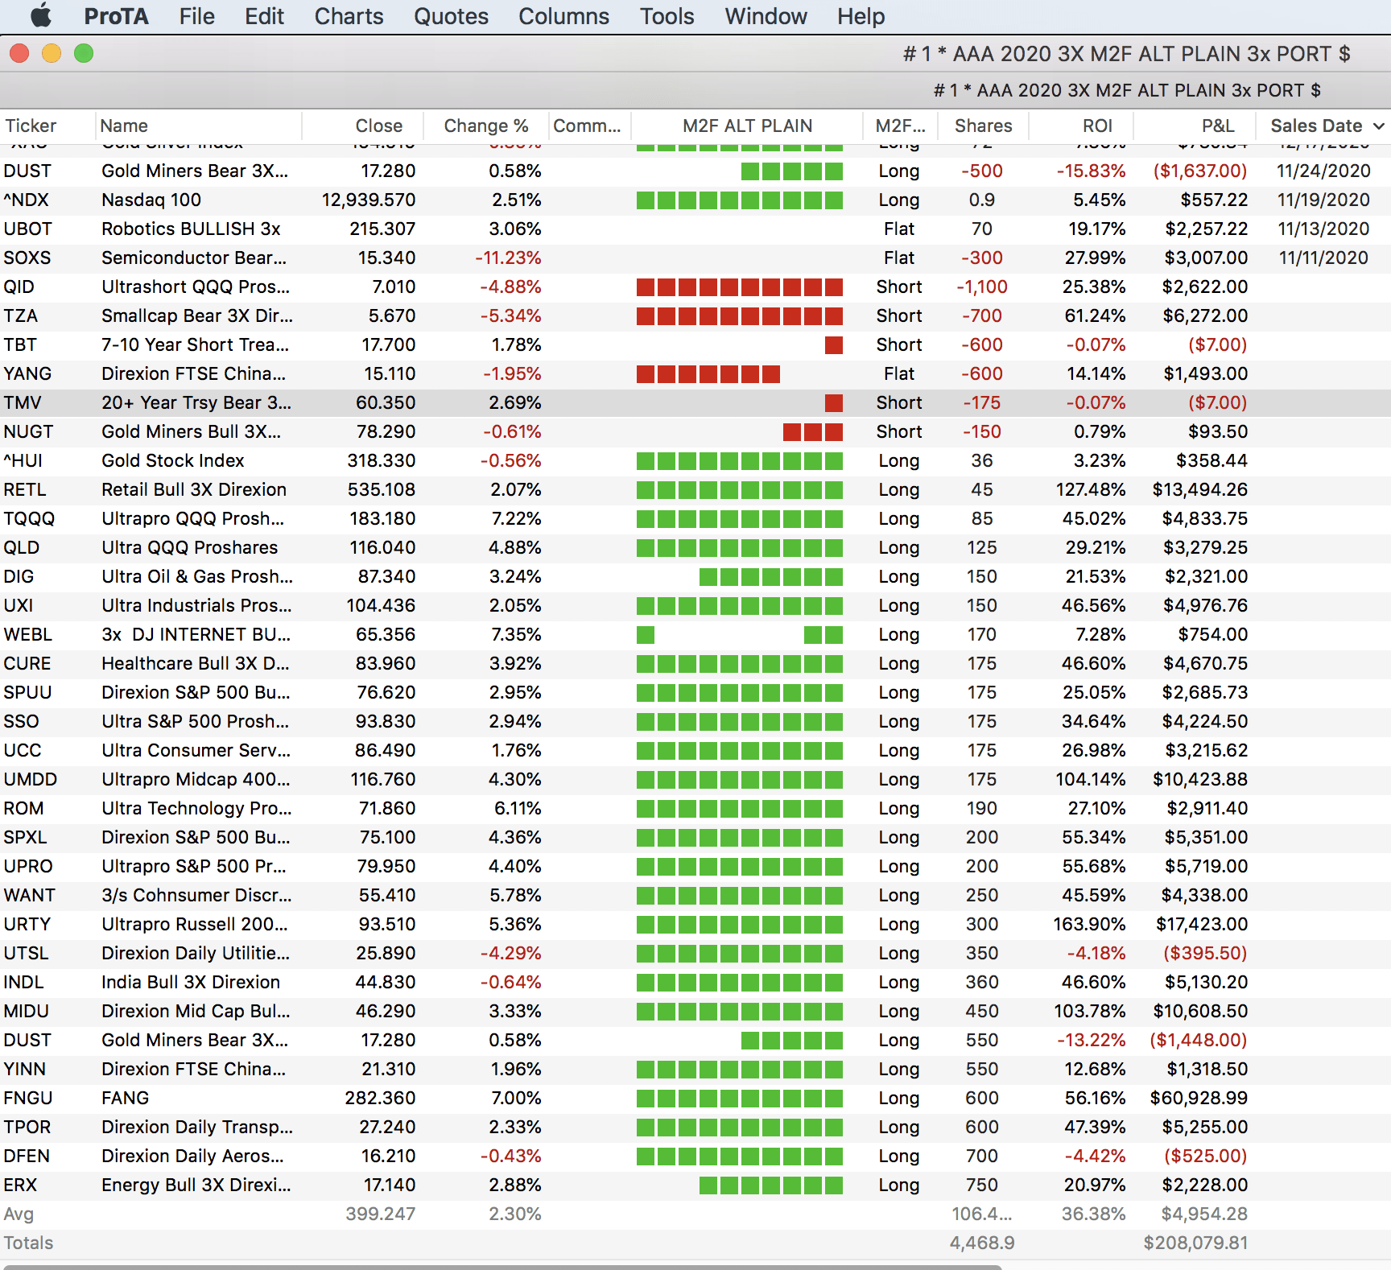Viewport: 1391px width, 1270px height.
Task: Click the DFEN ticker cell
Action: pos(27,1156)
